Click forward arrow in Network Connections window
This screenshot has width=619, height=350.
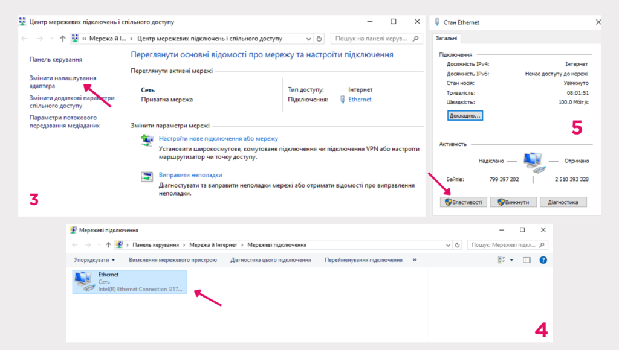click(88, 245)
